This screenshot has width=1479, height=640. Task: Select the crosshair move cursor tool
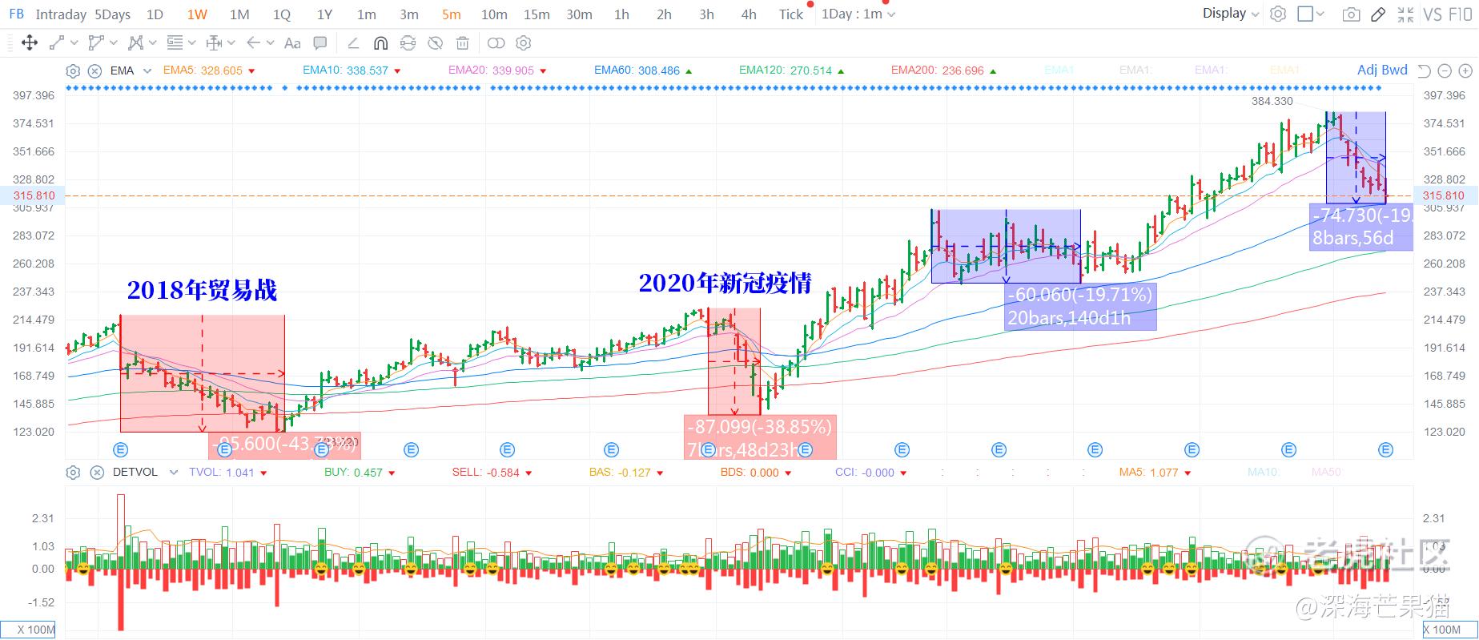[x=30, y=43]
